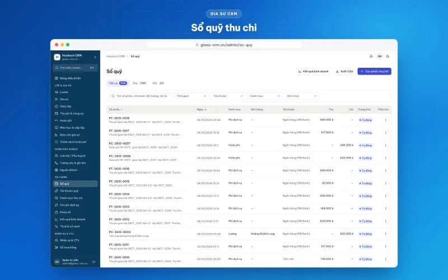
Task: Click the Xuất CSV button
Action: coord(344,72)
